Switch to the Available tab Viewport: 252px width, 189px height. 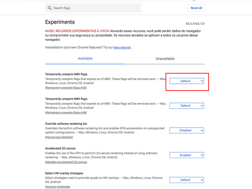[85, 59]
